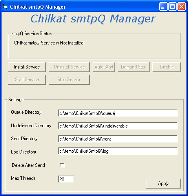Click the 'smtpQ Service Status' group title

coord(31,33)
